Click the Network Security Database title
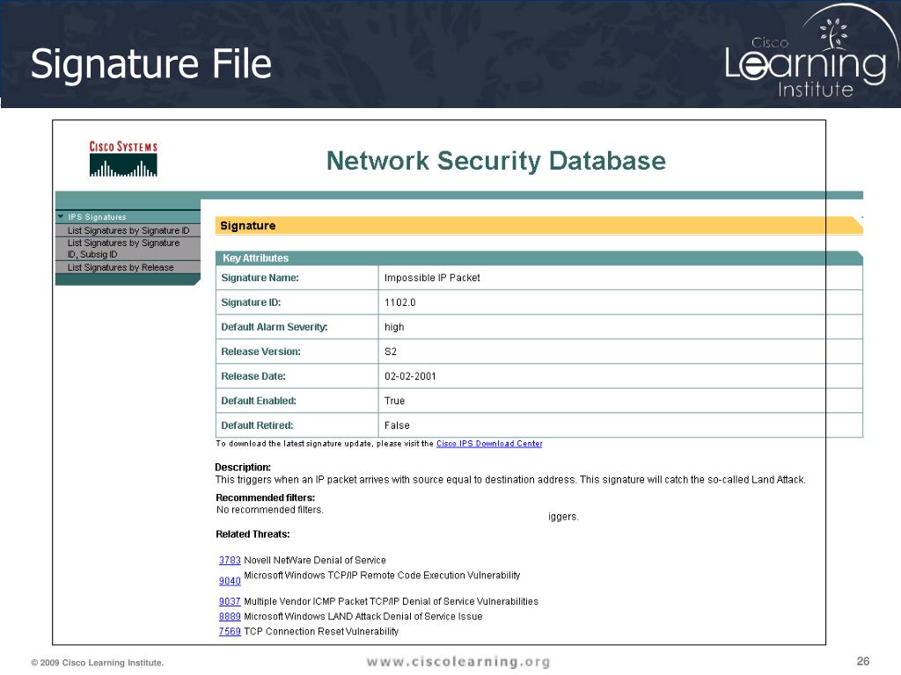 (x=496, y=161)
